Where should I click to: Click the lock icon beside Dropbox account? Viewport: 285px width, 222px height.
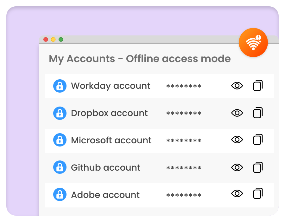tap(60, 113)
